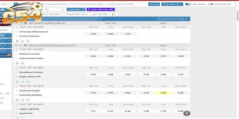Image resolution: width=239 pixels, height=119 pixels.
Task: Open the Cược Xiên tab
Action: [x=76, y=10]
